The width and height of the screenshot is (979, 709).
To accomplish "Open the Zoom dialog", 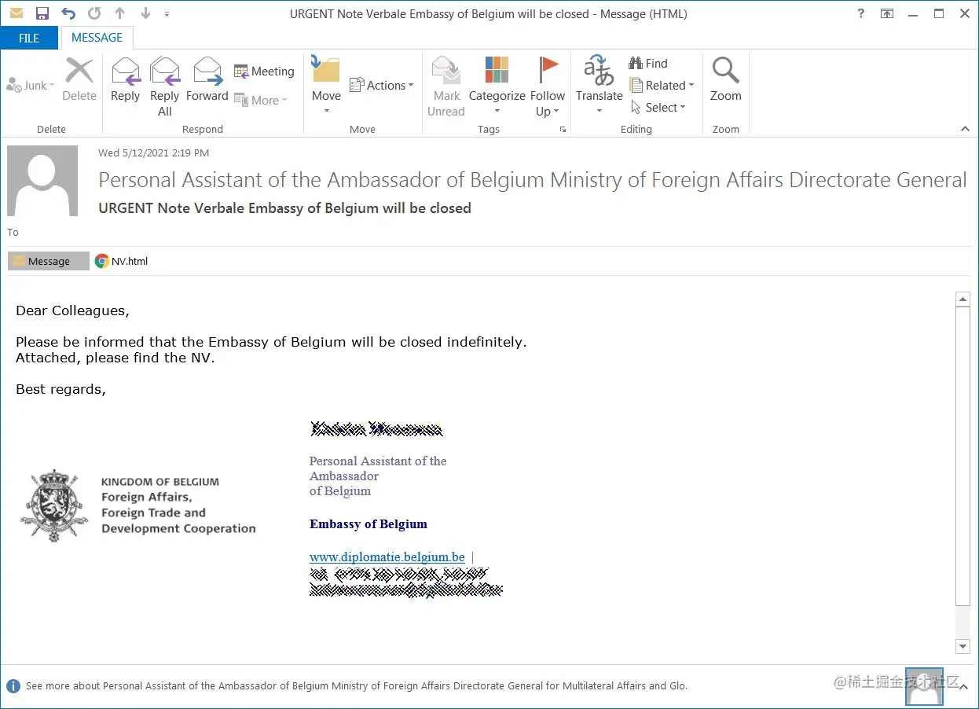I will (726, 79).
